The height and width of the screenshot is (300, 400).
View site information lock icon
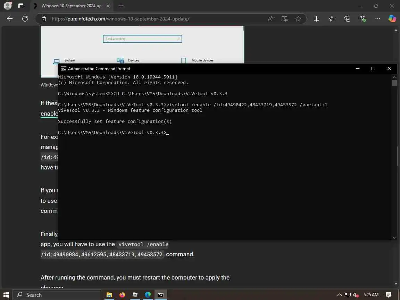click(44, 19)
